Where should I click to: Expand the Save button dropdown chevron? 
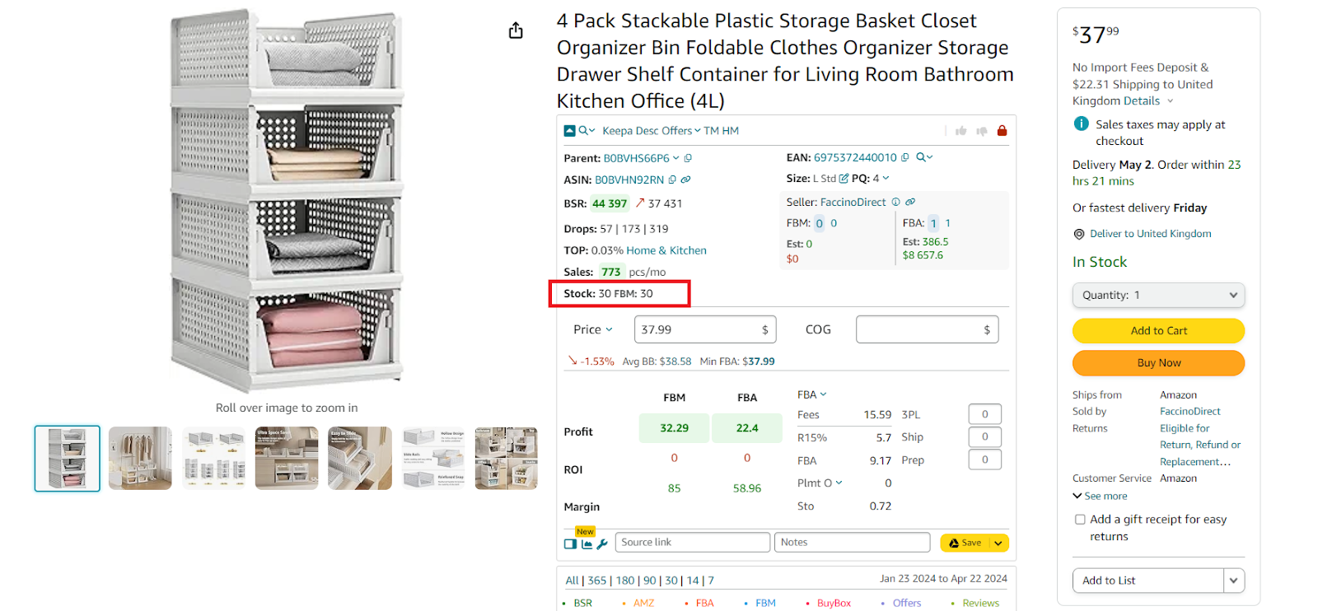[x=997, y=543]
